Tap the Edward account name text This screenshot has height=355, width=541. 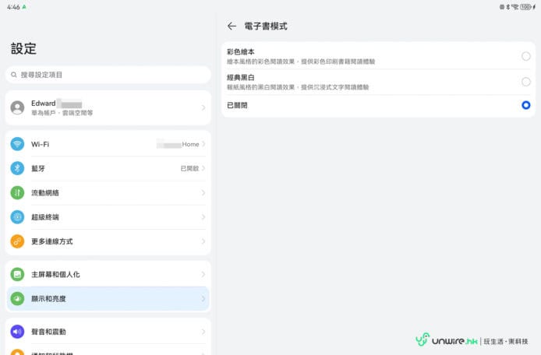[x=44, y=103]
